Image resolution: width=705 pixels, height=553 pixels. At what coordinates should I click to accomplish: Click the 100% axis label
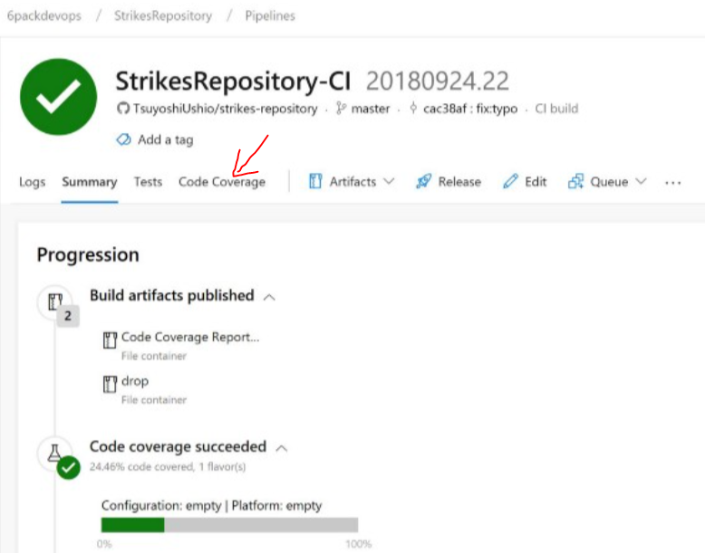pos(358,544)
